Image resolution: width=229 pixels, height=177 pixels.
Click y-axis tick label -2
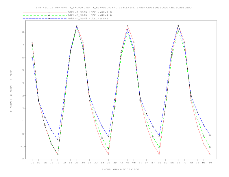(22, 159)
